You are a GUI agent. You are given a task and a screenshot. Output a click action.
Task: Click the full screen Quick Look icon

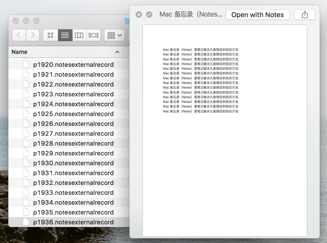click(149, 15)
